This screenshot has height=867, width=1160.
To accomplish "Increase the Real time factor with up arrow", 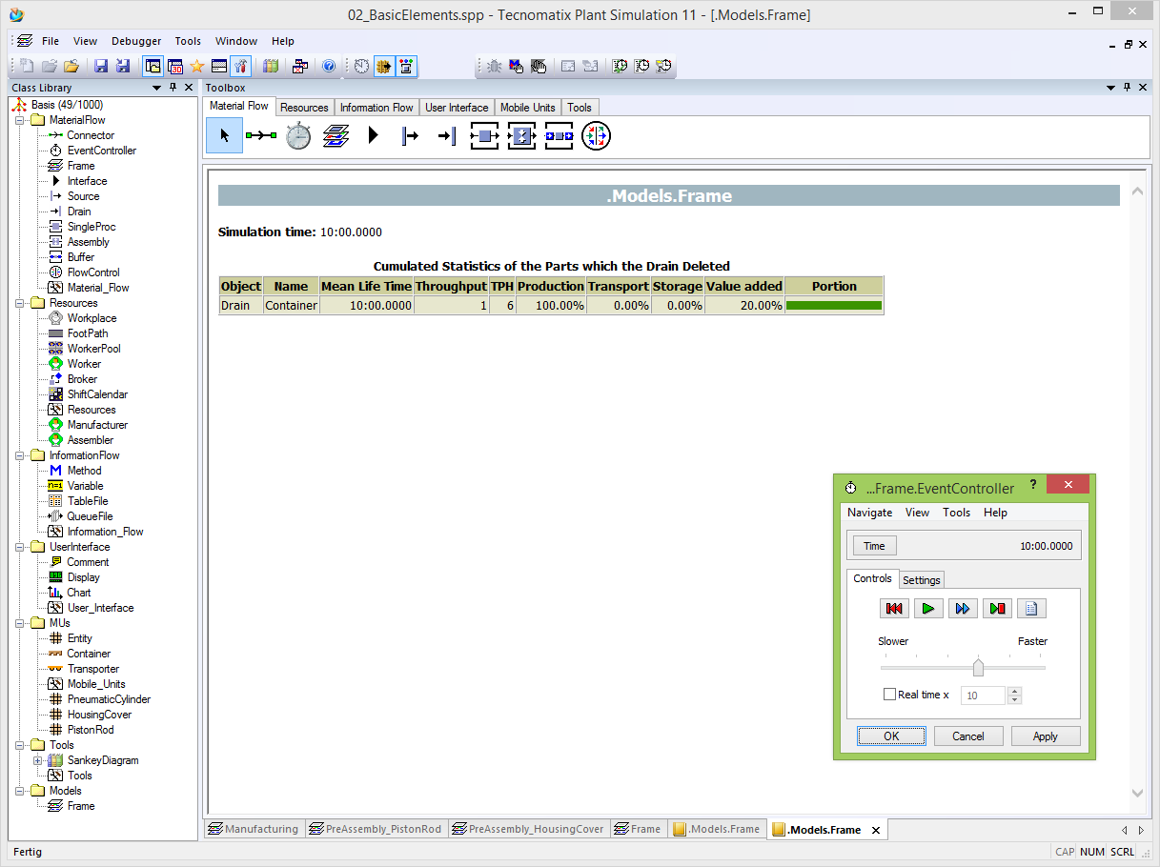I will pos(1014,691).
